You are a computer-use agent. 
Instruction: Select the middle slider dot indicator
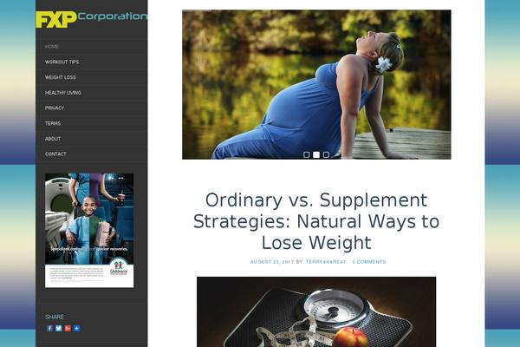(316, 154)
